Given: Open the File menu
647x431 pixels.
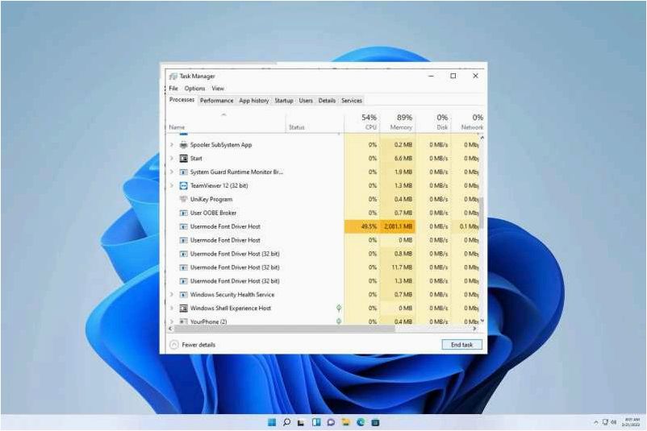Looking at the screenshot, I should (x=173, y=89).
